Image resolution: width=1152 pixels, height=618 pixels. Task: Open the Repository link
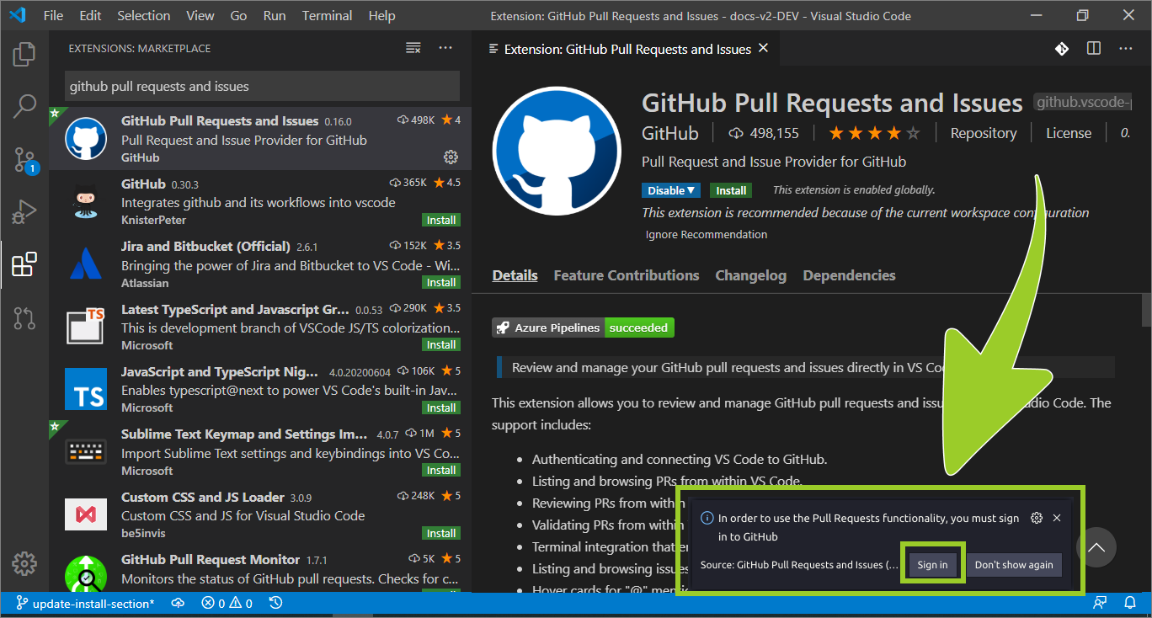click(984, 133)
